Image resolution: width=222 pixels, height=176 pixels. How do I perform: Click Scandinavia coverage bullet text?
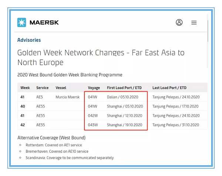[x=70, y=158]
